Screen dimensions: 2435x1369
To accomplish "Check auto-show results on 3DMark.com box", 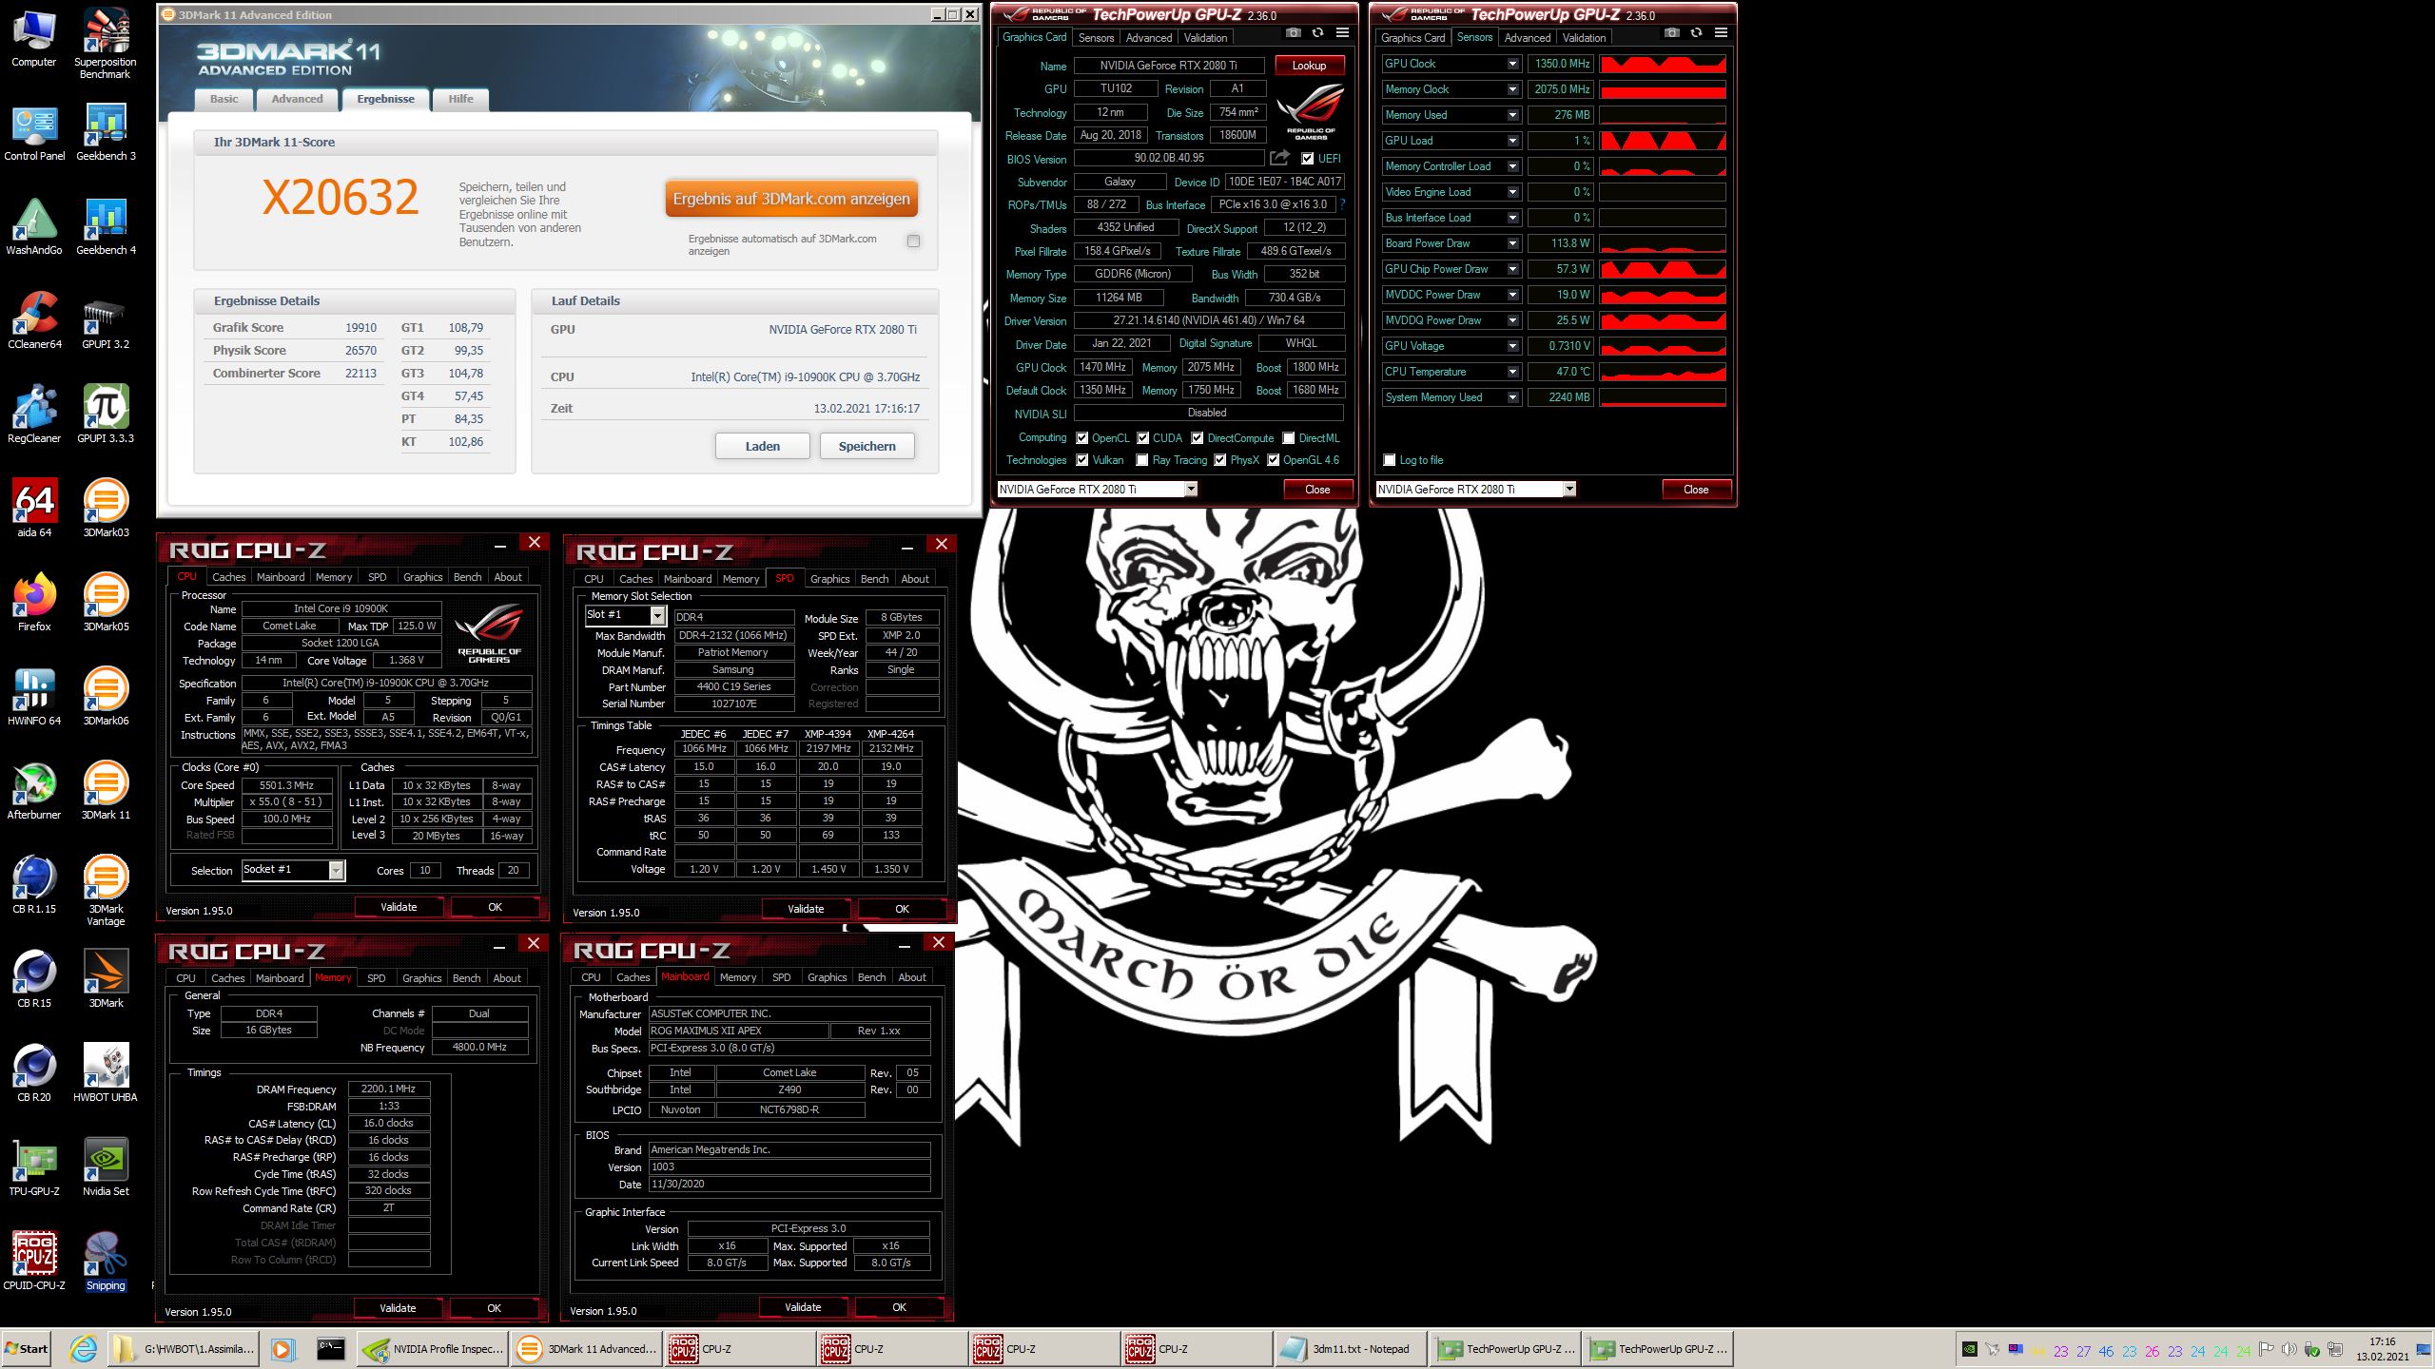I will pyautogui.click(x=913, y=241).
